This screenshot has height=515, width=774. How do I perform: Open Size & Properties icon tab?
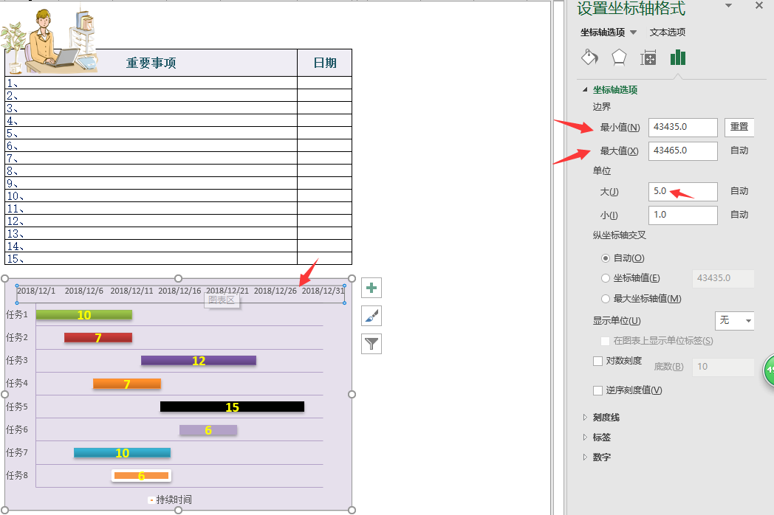point(648,58)
